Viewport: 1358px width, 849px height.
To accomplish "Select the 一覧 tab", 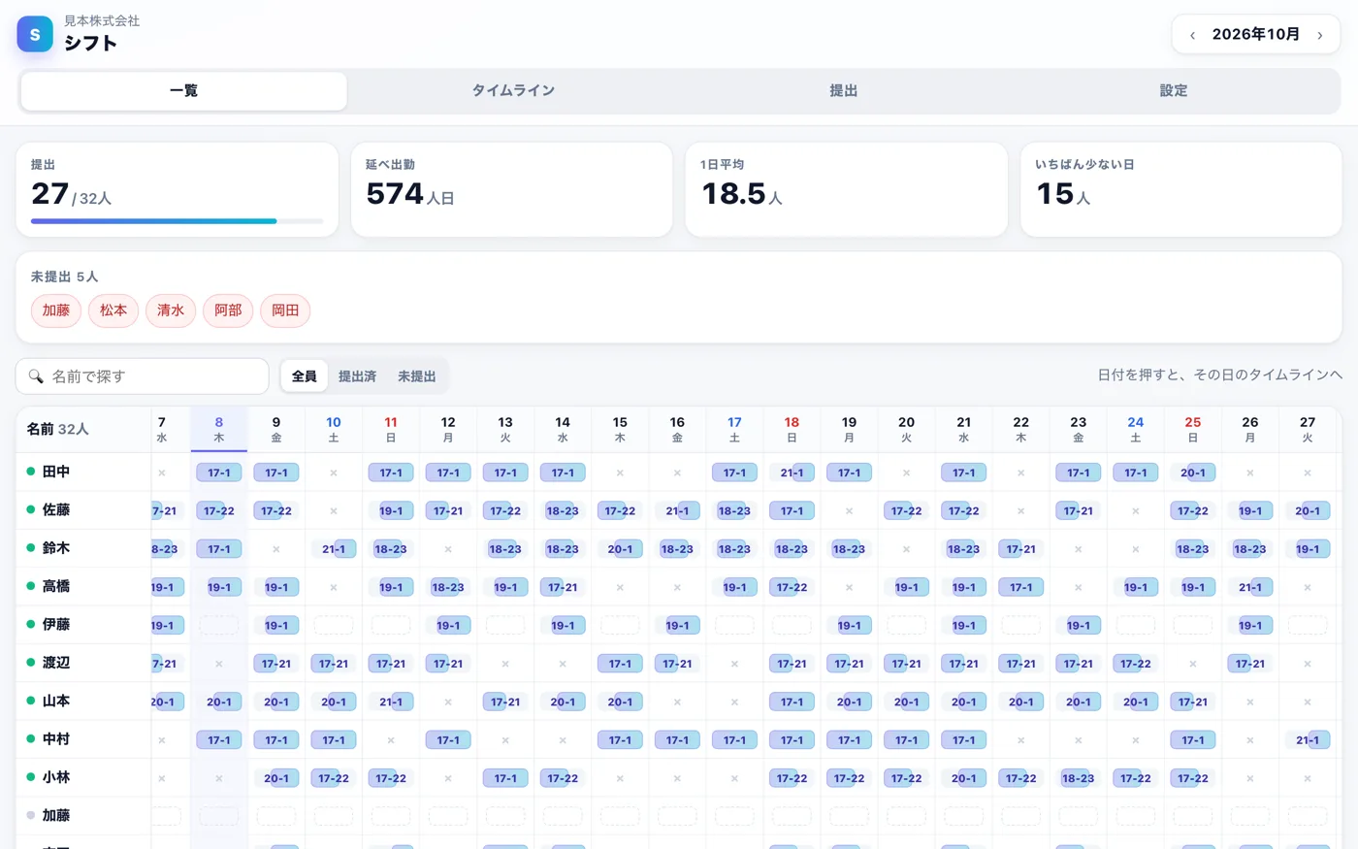I will (183, 91).
